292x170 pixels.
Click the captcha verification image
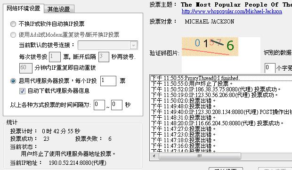pyautogui.click(x=210, y=47)
